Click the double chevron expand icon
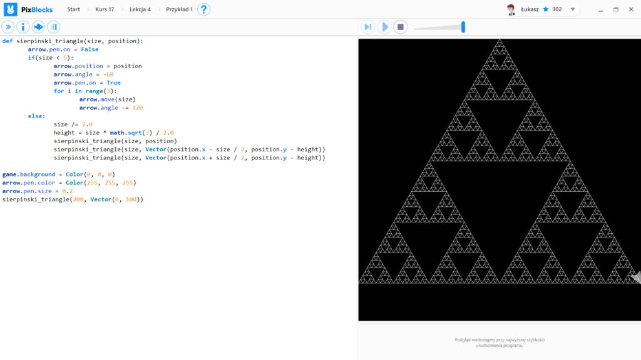This screenshot has height=360, width=641. pos(8,27)
